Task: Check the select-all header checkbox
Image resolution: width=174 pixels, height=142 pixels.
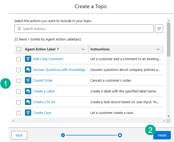Action: (19, 49)
